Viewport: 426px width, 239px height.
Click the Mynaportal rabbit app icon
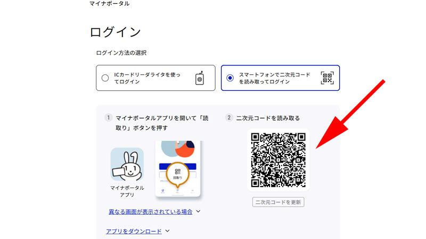click(x=127, y=164)
